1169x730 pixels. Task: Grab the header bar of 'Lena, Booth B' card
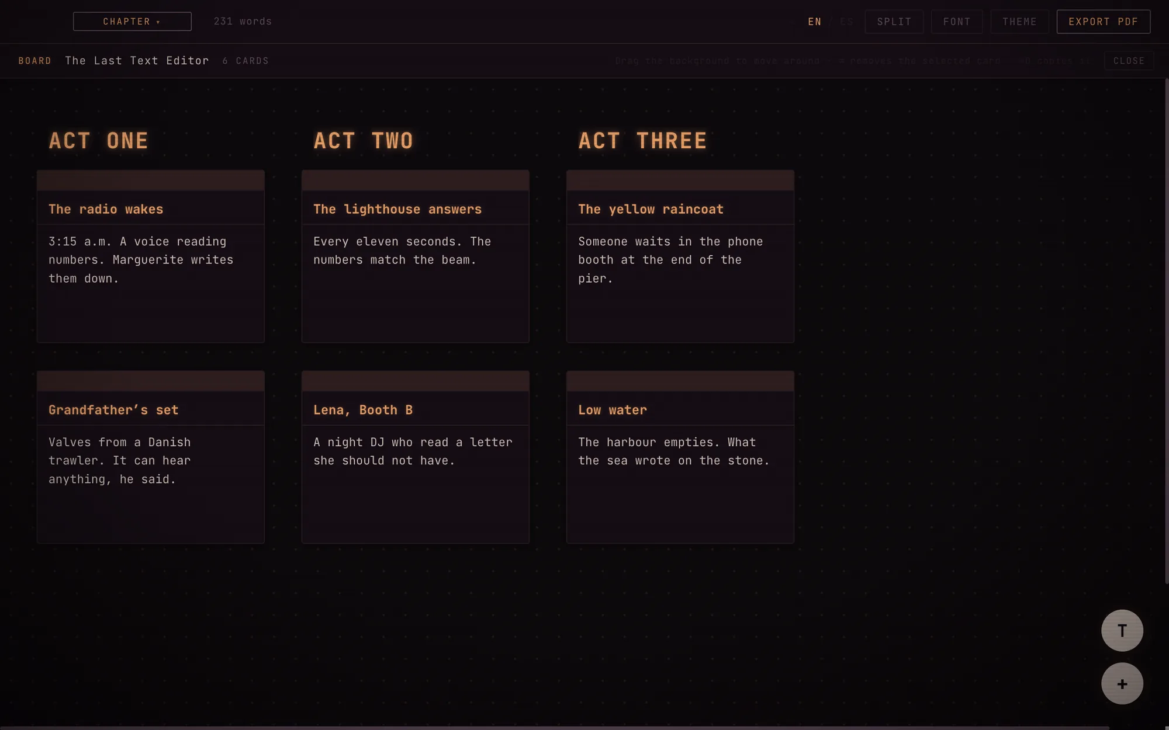(416, 381)
